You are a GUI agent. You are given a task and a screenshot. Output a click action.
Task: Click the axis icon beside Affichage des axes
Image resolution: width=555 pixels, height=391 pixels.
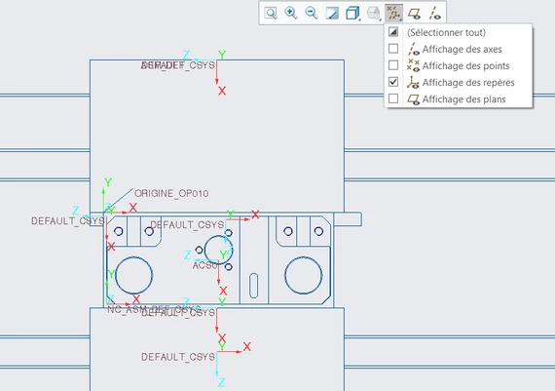click(413, 49)
